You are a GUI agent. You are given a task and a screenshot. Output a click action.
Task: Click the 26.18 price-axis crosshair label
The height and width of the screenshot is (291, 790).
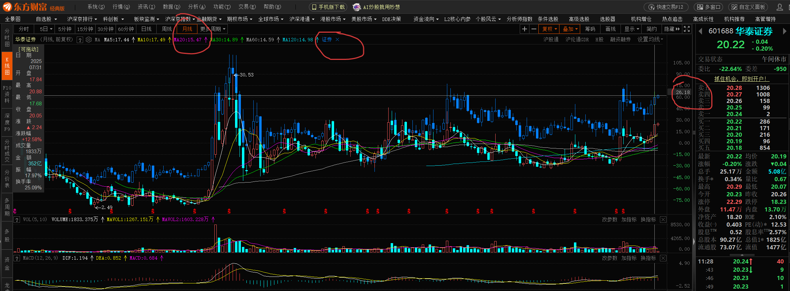[682, 92]
